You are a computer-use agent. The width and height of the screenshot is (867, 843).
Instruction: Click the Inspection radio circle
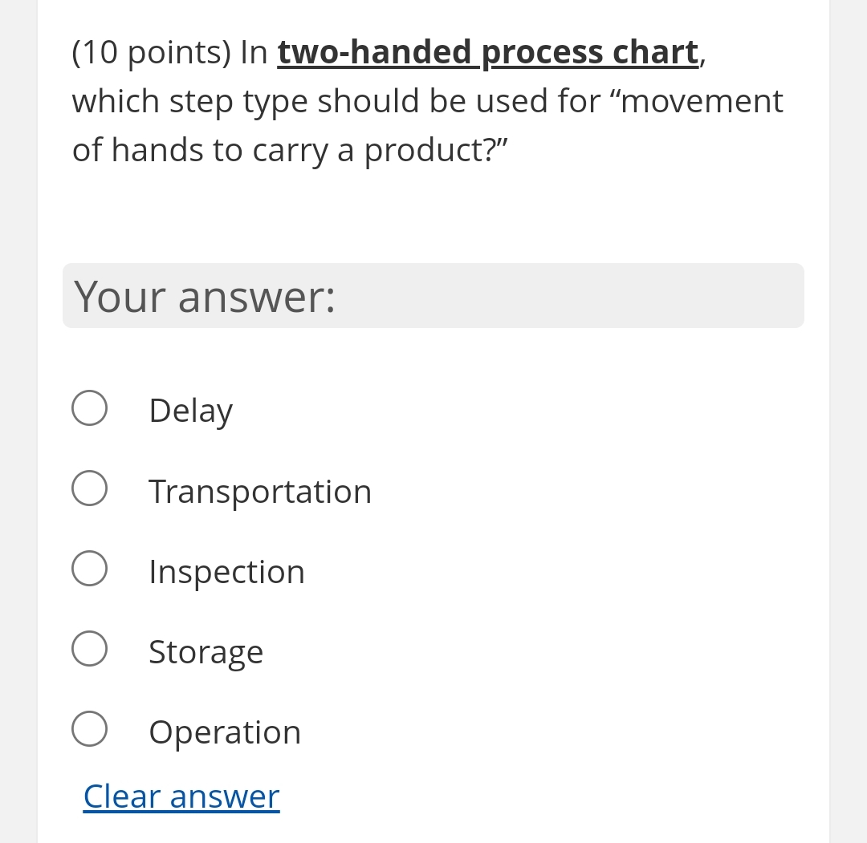[x=89, y=568]
